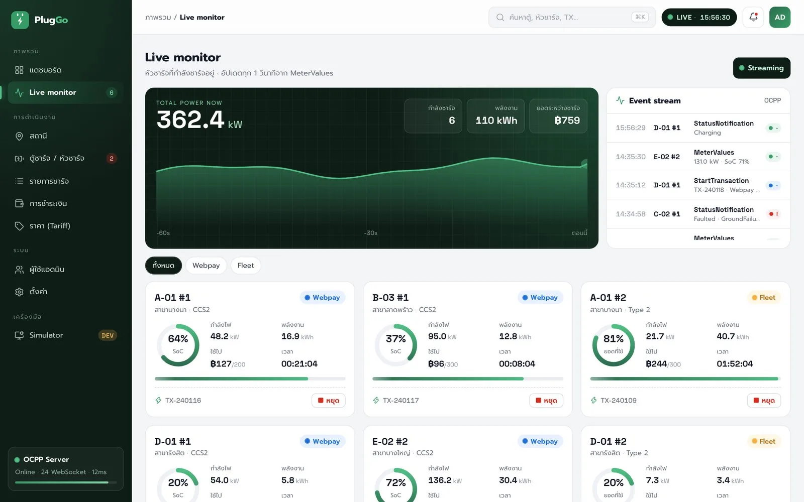The height and width of the screenshot is (502, 804).
Task: Open Simulator DEV menu item
Action: click(x=65, y=335)
